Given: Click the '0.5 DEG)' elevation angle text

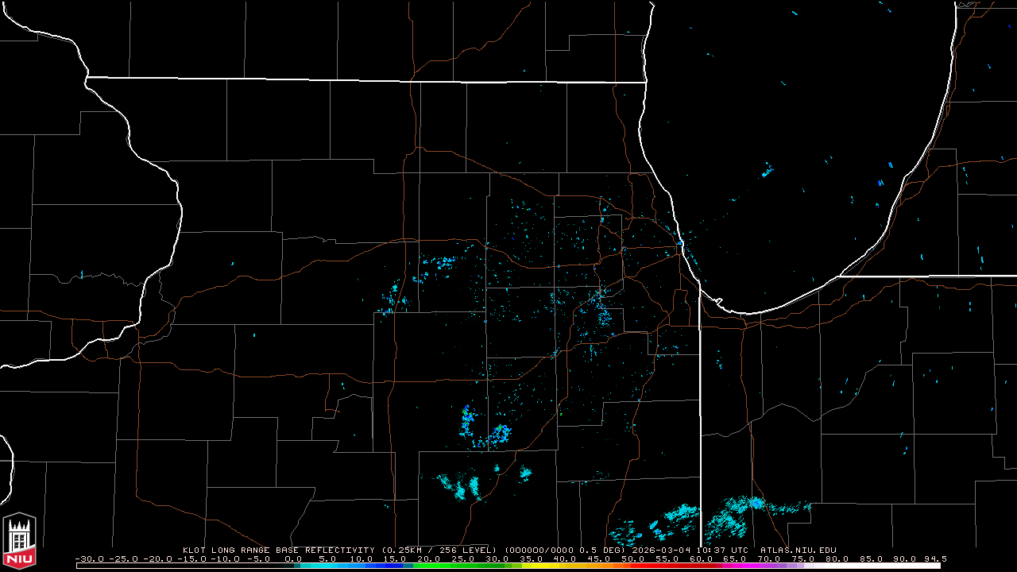Looking at the screenshot, I should pyautogui.click(x=603, y=550).
